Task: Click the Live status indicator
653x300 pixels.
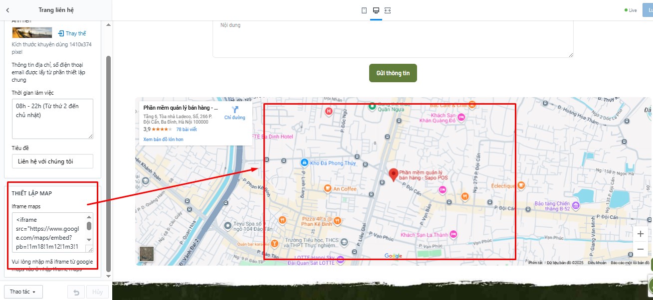Action: (x=631, y=10)
